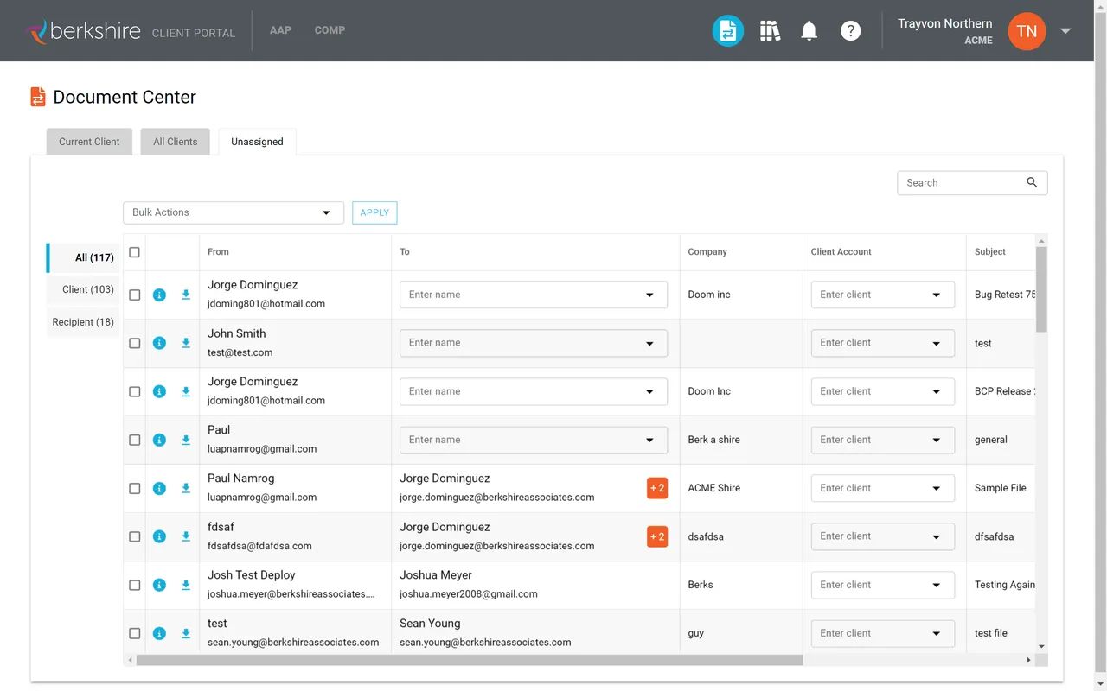
Task: Open the AAP menu item
Action: (x=280, y=30)
